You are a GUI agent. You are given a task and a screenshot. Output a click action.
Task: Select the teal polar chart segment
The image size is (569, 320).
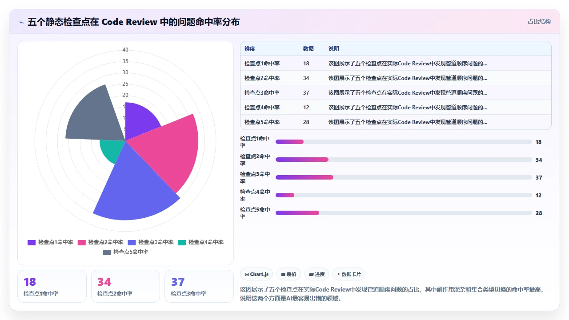(x=110, y=150)
